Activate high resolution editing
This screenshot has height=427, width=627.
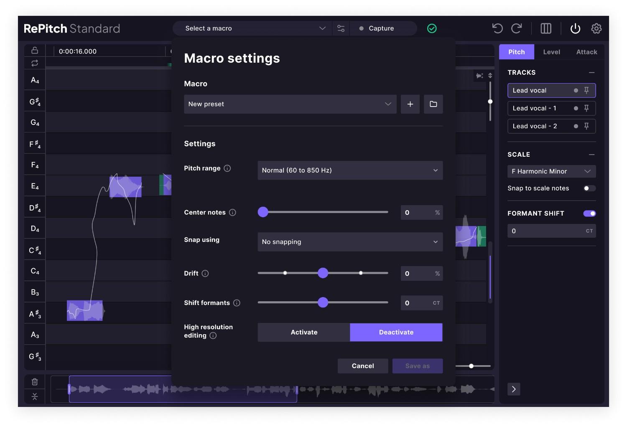[x=304, y=332]
